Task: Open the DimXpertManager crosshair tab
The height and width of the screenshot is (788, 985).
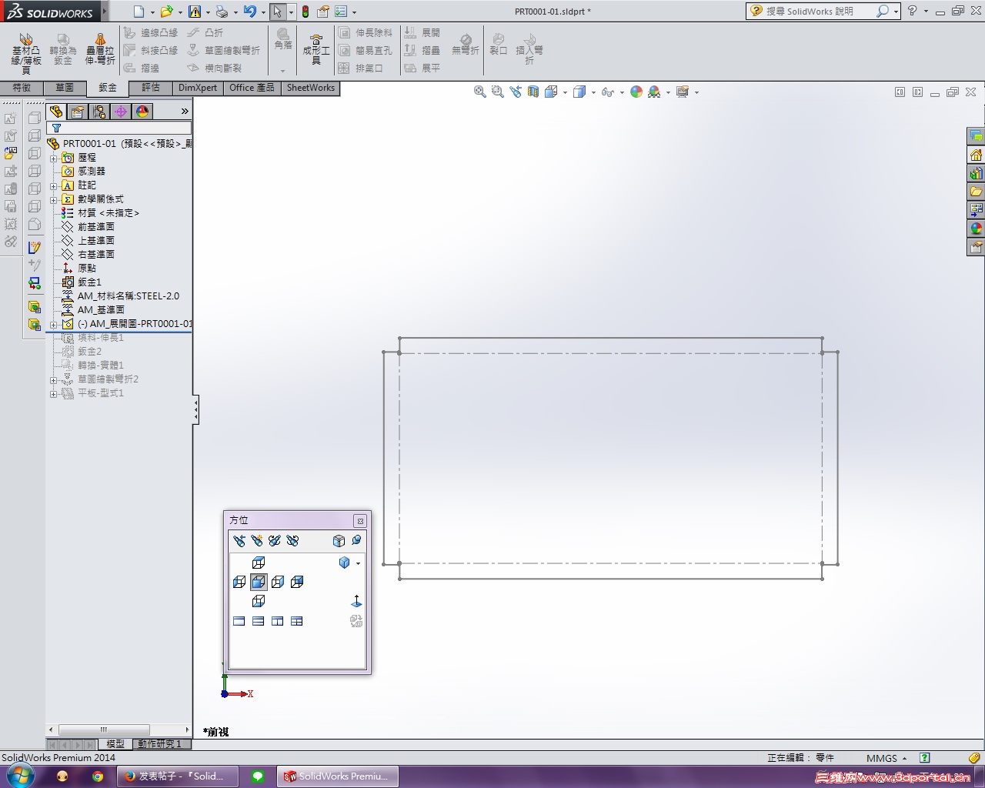Action: pos(121,112)
